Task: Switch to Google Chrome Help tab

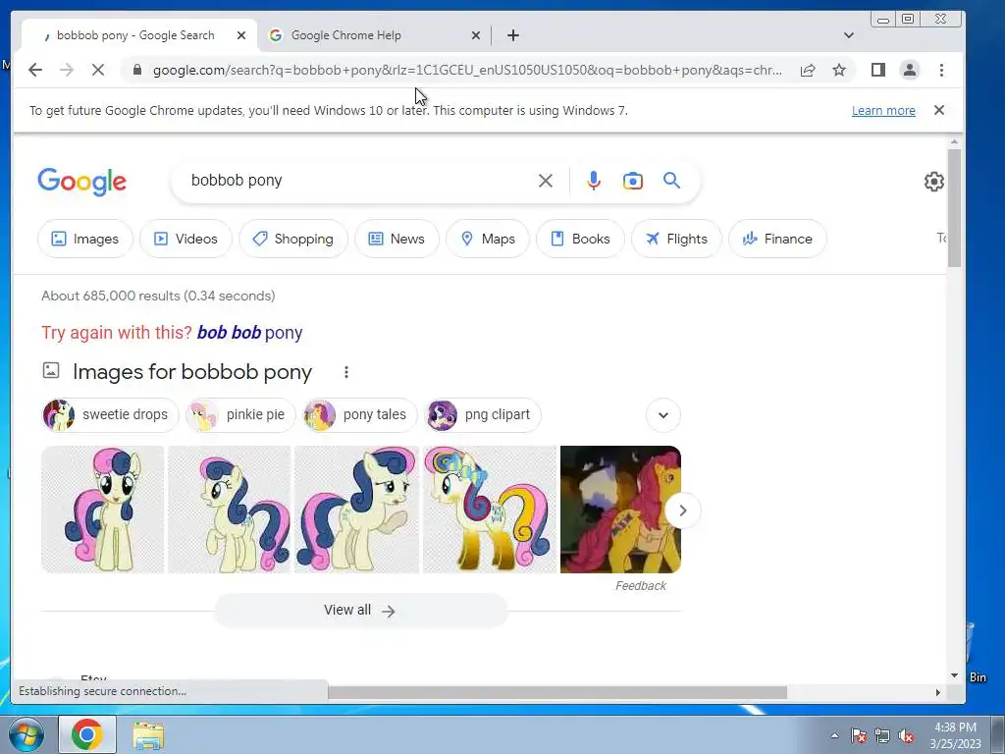Action: point(346,35)
